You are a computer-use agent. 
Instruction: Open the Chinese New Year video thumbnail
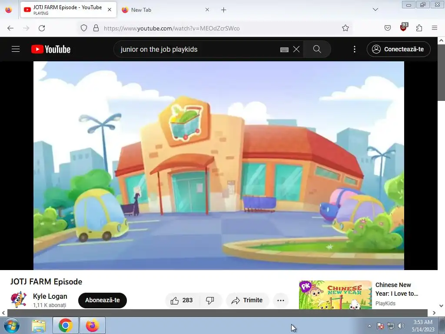pos(335,295)
